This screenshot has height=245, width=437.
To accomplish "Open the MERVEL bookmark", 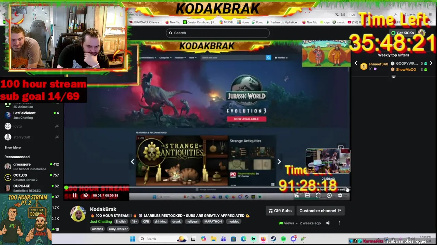I will point(227,22).
